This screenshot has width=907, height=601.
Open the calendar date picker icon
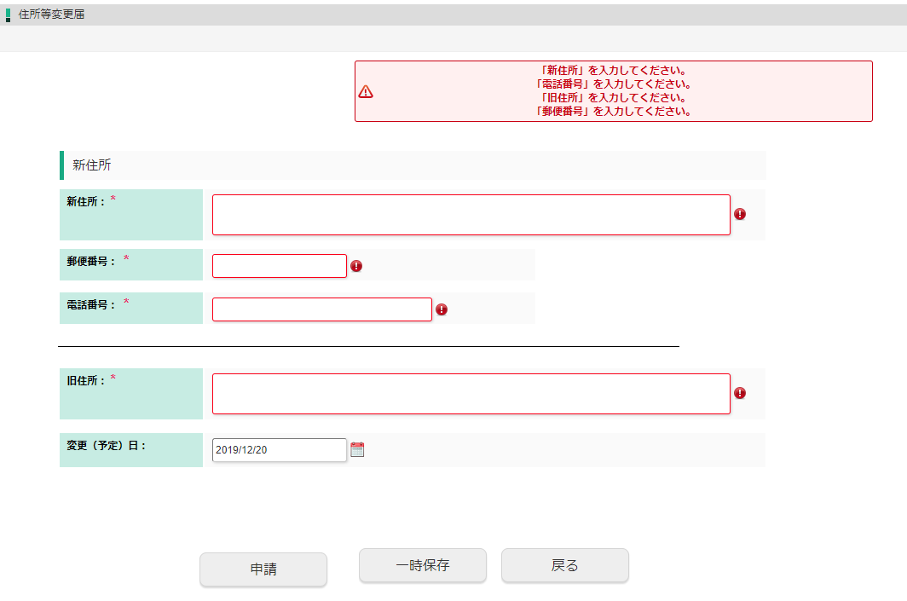tap(357, 449)
